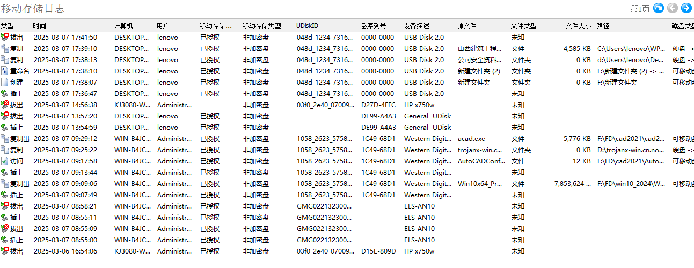Go to next page with blue arrow
The width and height of the screenshot is (694, 268).
point(686,8)
